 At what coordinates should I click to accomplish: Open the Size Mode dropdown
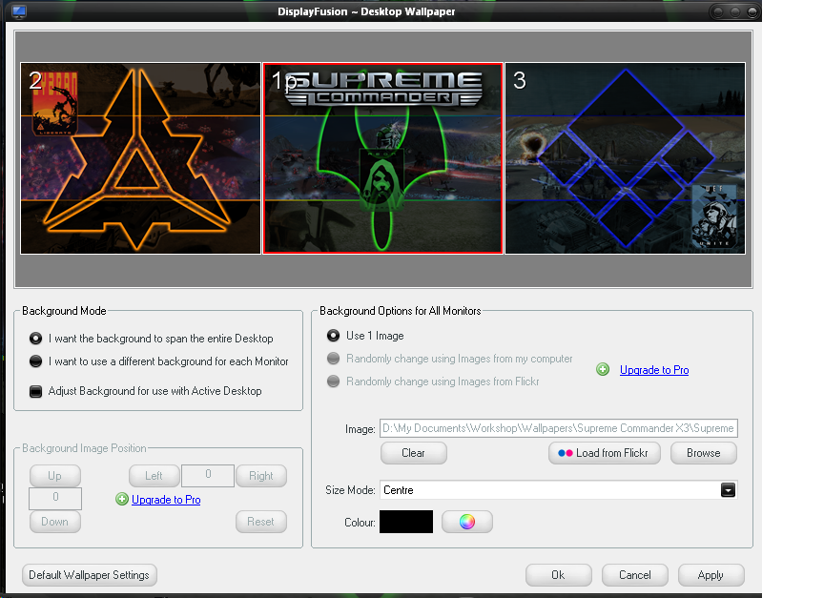(x=728, y=490)
